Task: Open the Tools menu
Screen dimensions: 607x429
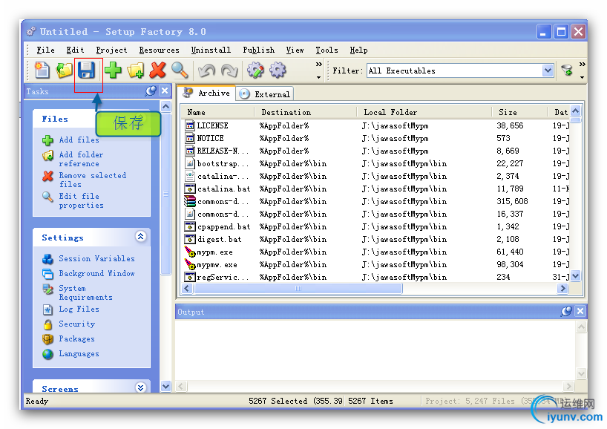Action: 327,50
